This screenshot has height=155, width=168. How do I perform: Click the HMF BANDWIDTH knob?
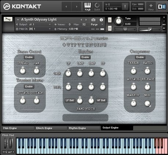coord(91,101)
